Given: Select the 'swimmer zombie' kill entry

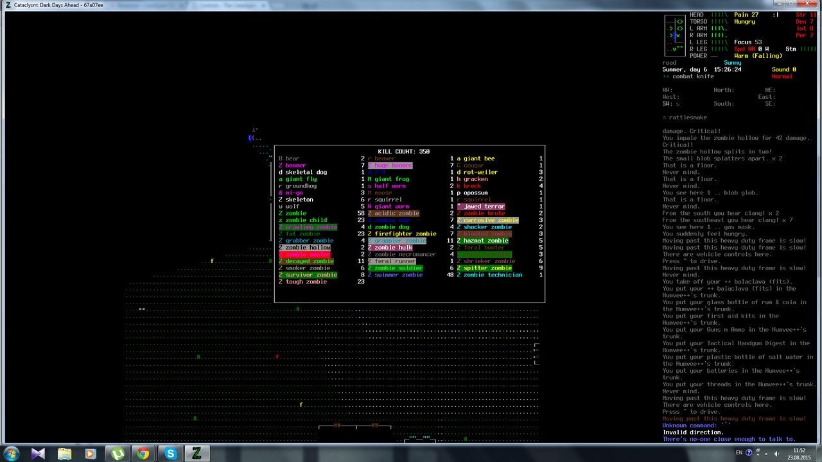Looking at the screenshot, I should (395, 275).
